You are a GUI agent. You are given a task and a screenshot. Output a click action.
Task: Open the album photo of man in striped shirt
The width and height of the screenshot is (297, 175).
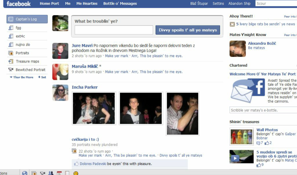[x=182, y=114]
